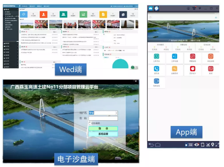Viewport: 224px width, 167px height.
Task: Click the green 登录 login button
Action: [103, 128]
